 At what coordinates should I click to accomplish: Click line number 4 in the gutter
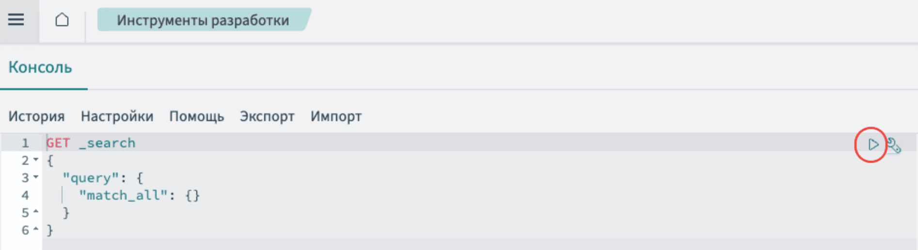click(x=25, y=195)
